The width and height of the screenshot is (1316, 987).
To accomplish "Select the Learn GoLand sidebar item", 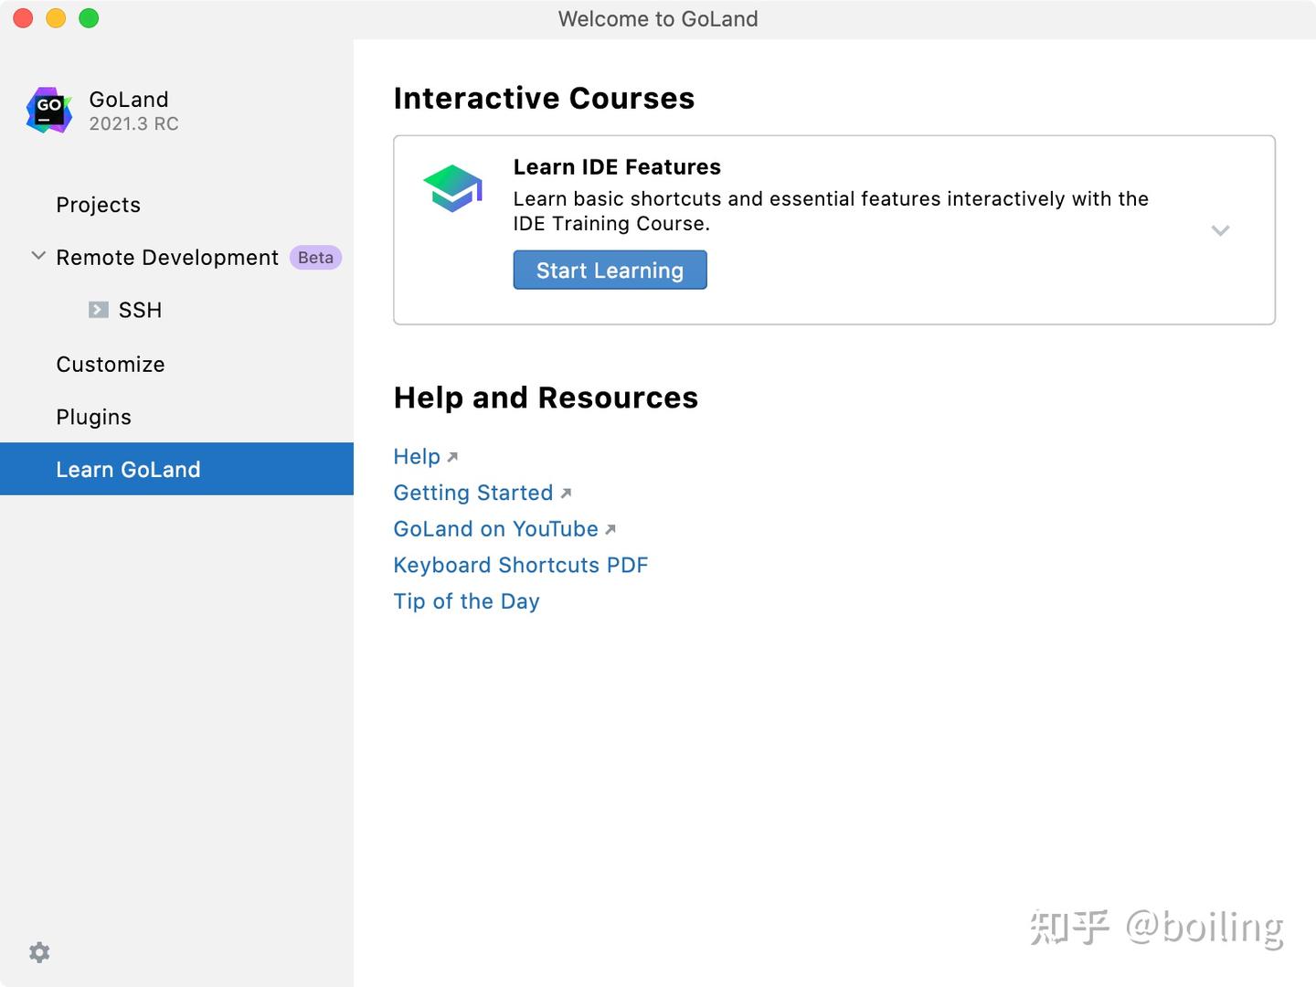I will 176,469.
